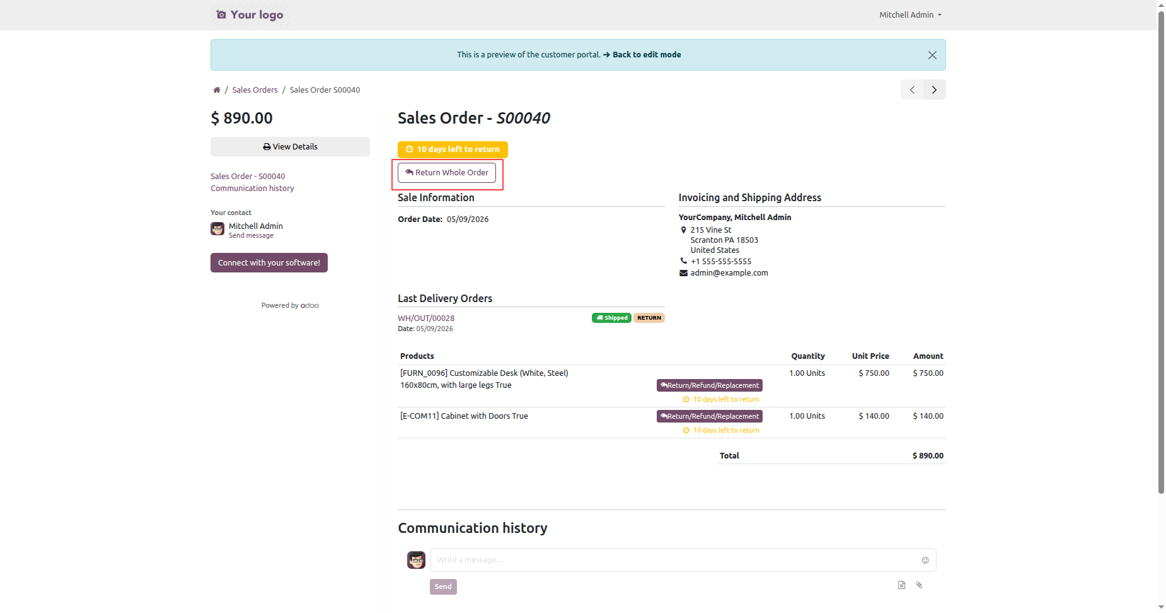Select the $ 890.00 total in sidebar
The image size is (1166, 613).
pos(242,118)
